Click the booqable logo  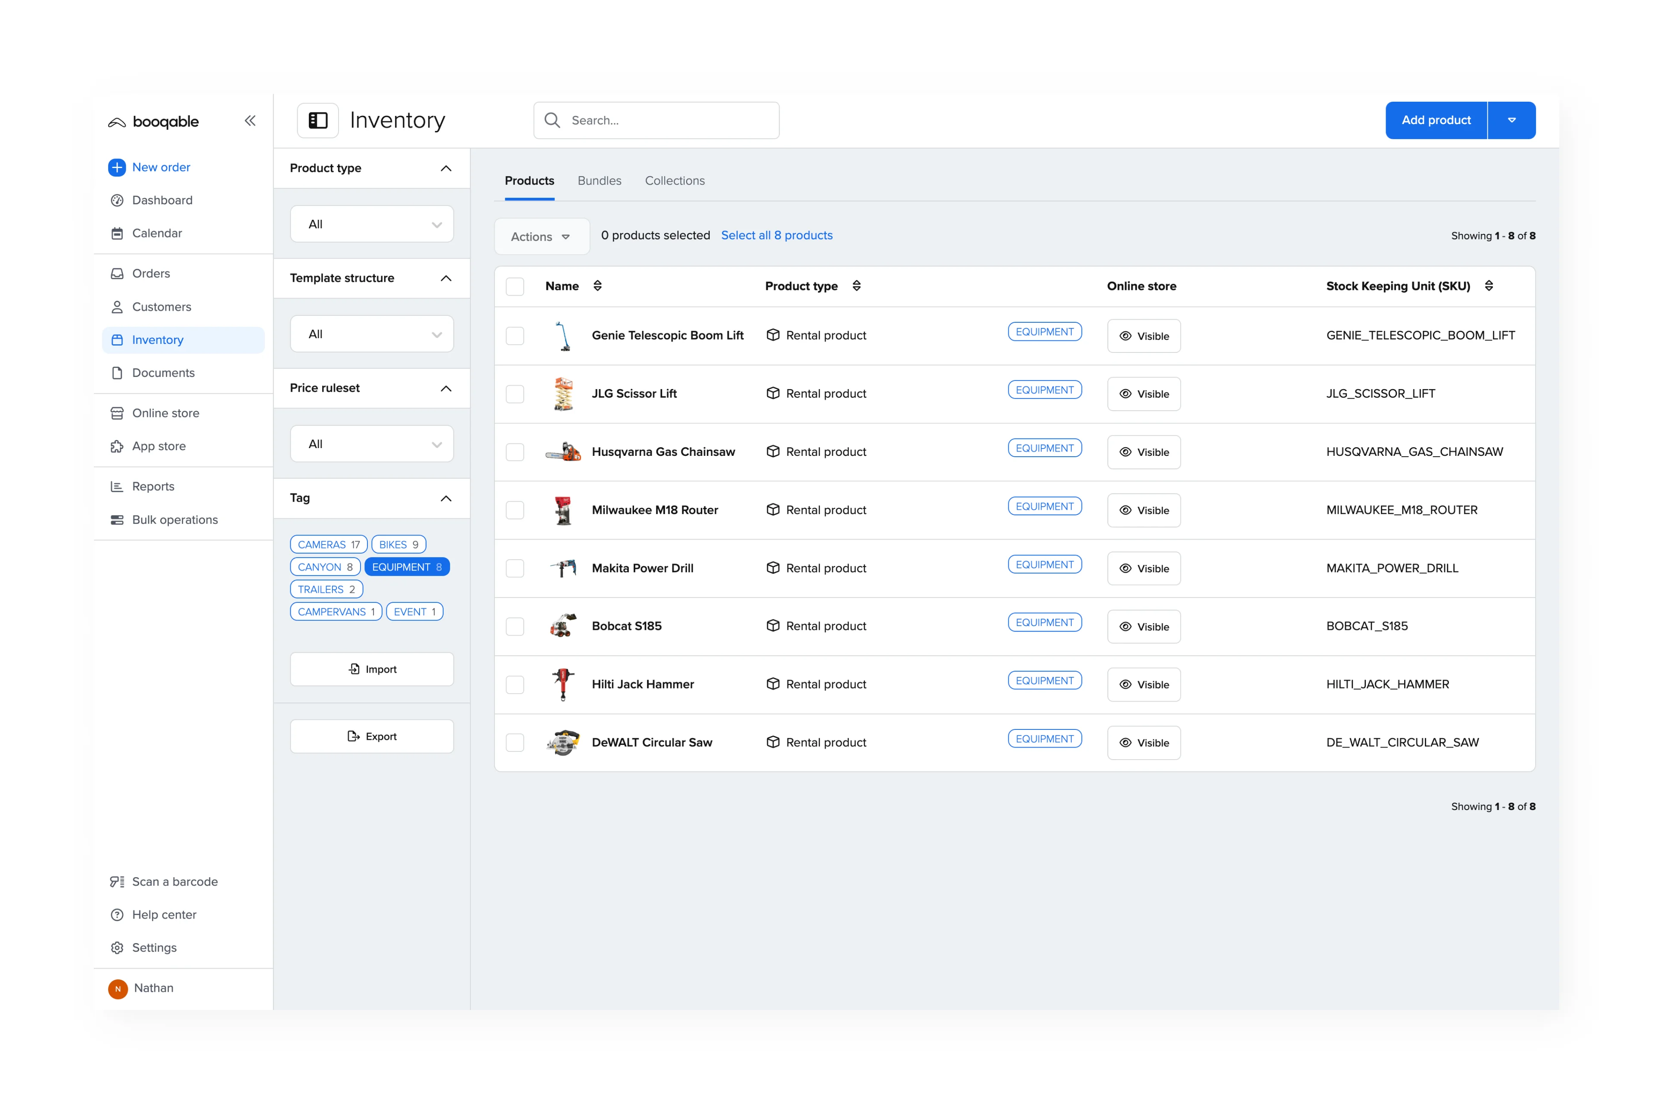click(153, 122)
